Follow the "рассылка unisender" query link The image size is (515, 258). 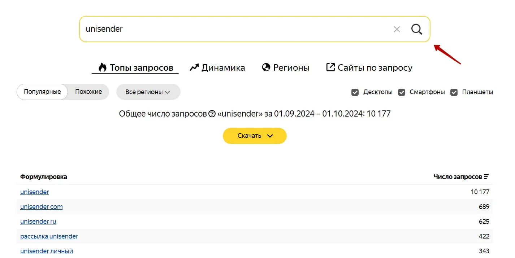(49, 236)
